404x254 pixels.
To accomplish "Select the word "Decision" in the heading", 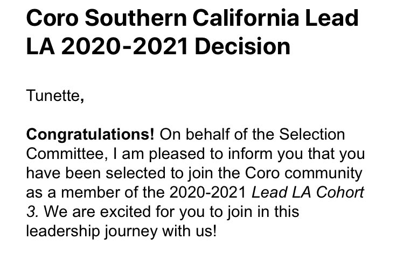I will tap(242, 47).
